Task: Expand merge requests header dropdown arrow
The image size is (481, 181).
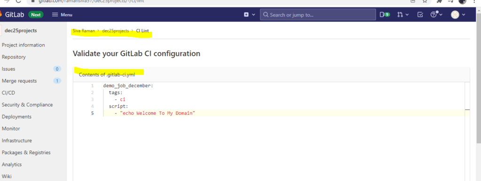Action: pyautogui.click(x=407, y=15)
